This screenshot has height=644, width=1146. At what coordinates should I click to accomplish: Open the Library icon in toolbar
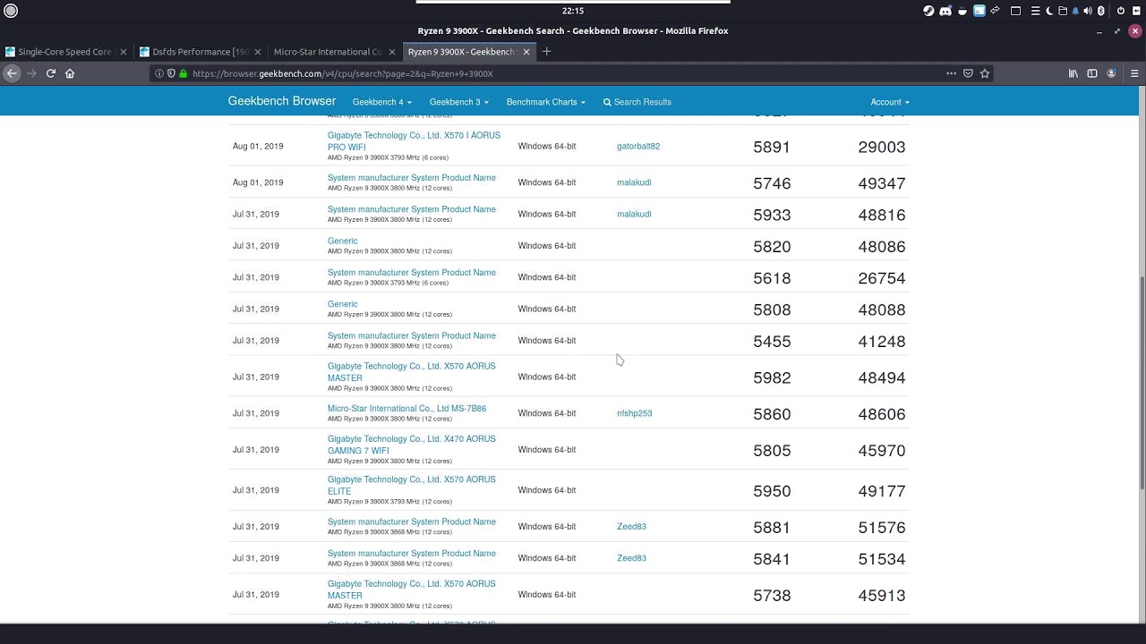(1073, 73)
